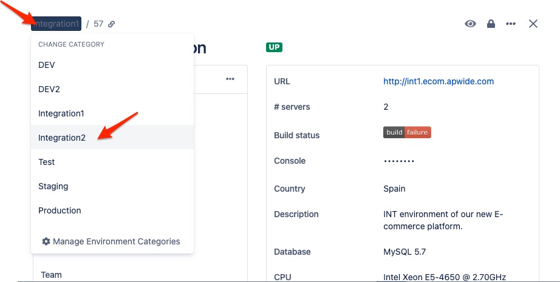
Task: Reveal the masked Console value
Action: point(399,161)
